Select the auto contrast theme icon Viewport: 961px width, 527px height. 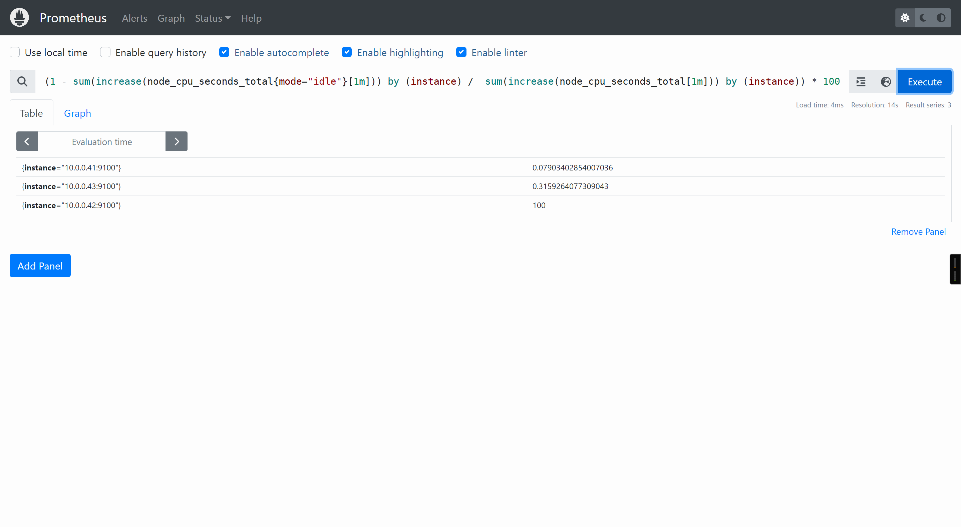(941, 18)
